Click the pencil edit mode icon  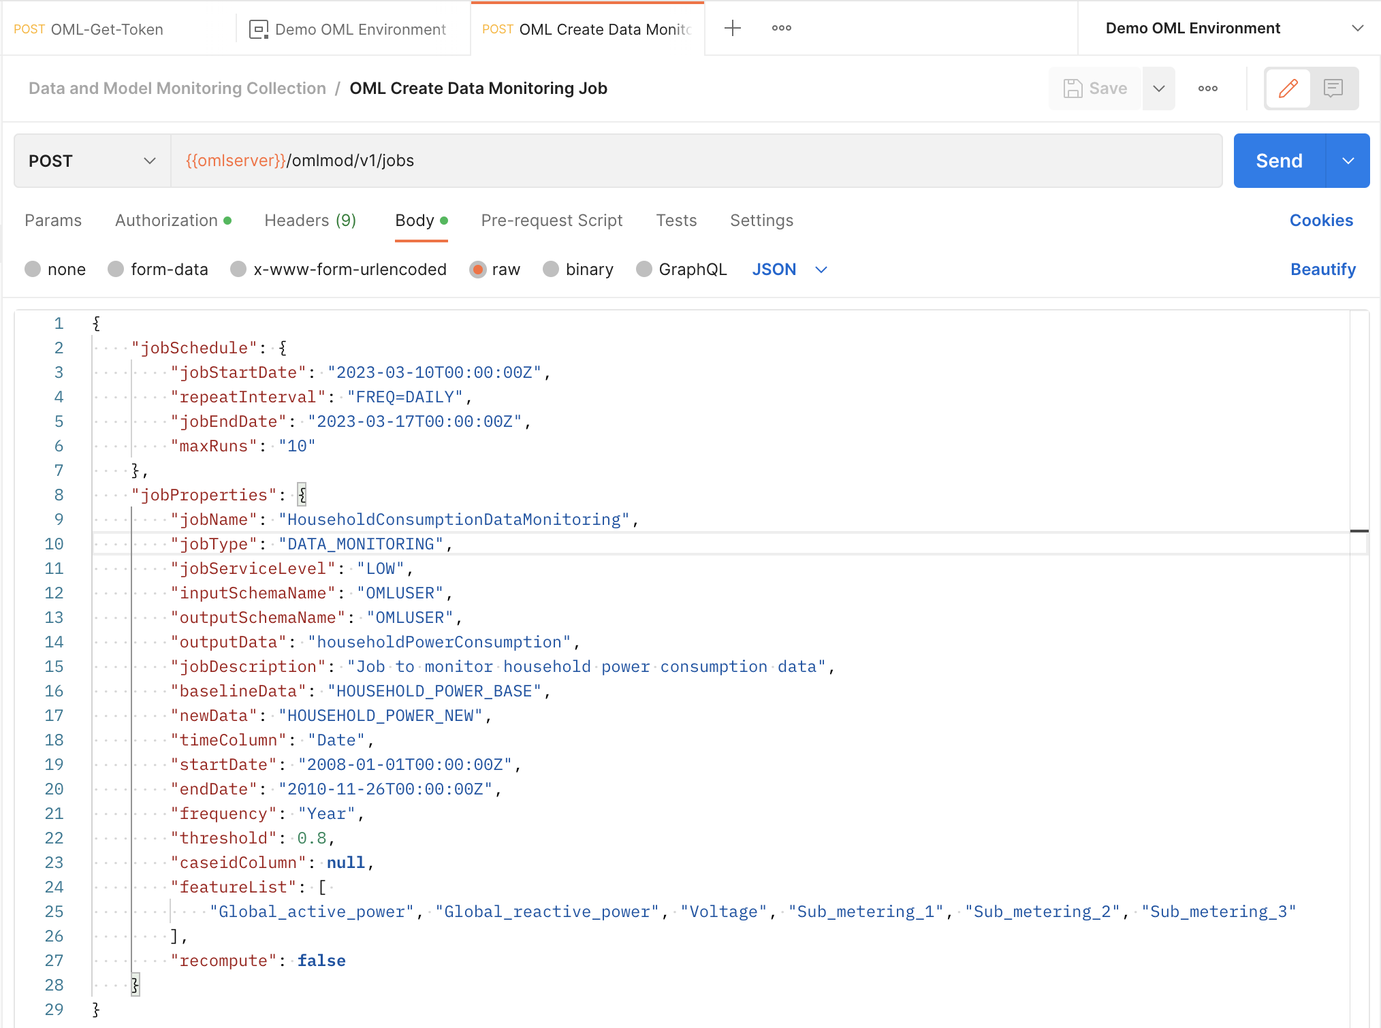point(1288,89)
